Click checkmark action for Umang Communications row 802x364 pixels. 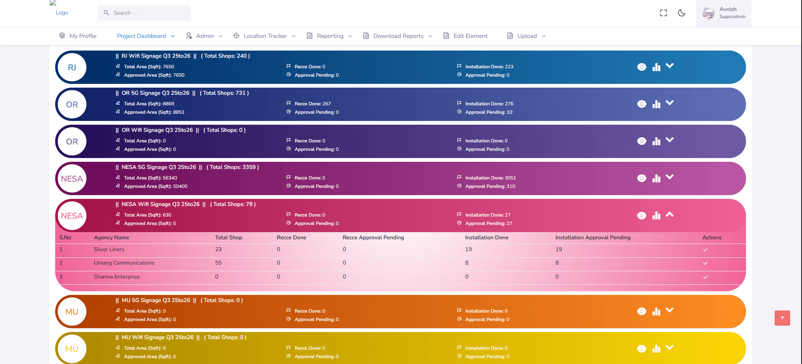[x=705, y=263]
